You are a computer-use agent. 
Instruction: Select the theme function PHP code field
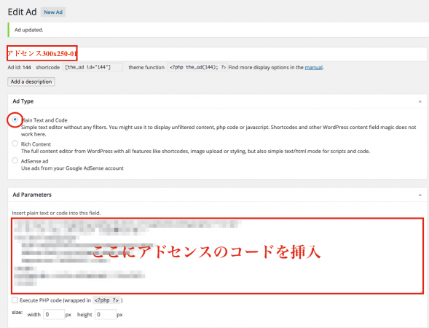tap(197, 67)
